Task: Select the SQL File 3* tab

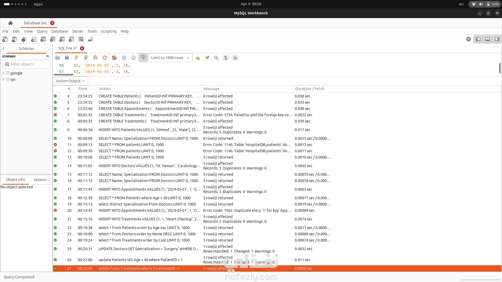Action: (67, 48)
